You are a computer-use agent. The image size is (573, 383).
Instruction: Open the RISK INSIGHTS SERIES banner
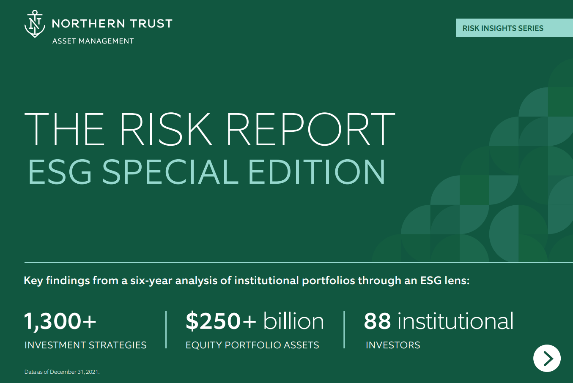513,28
